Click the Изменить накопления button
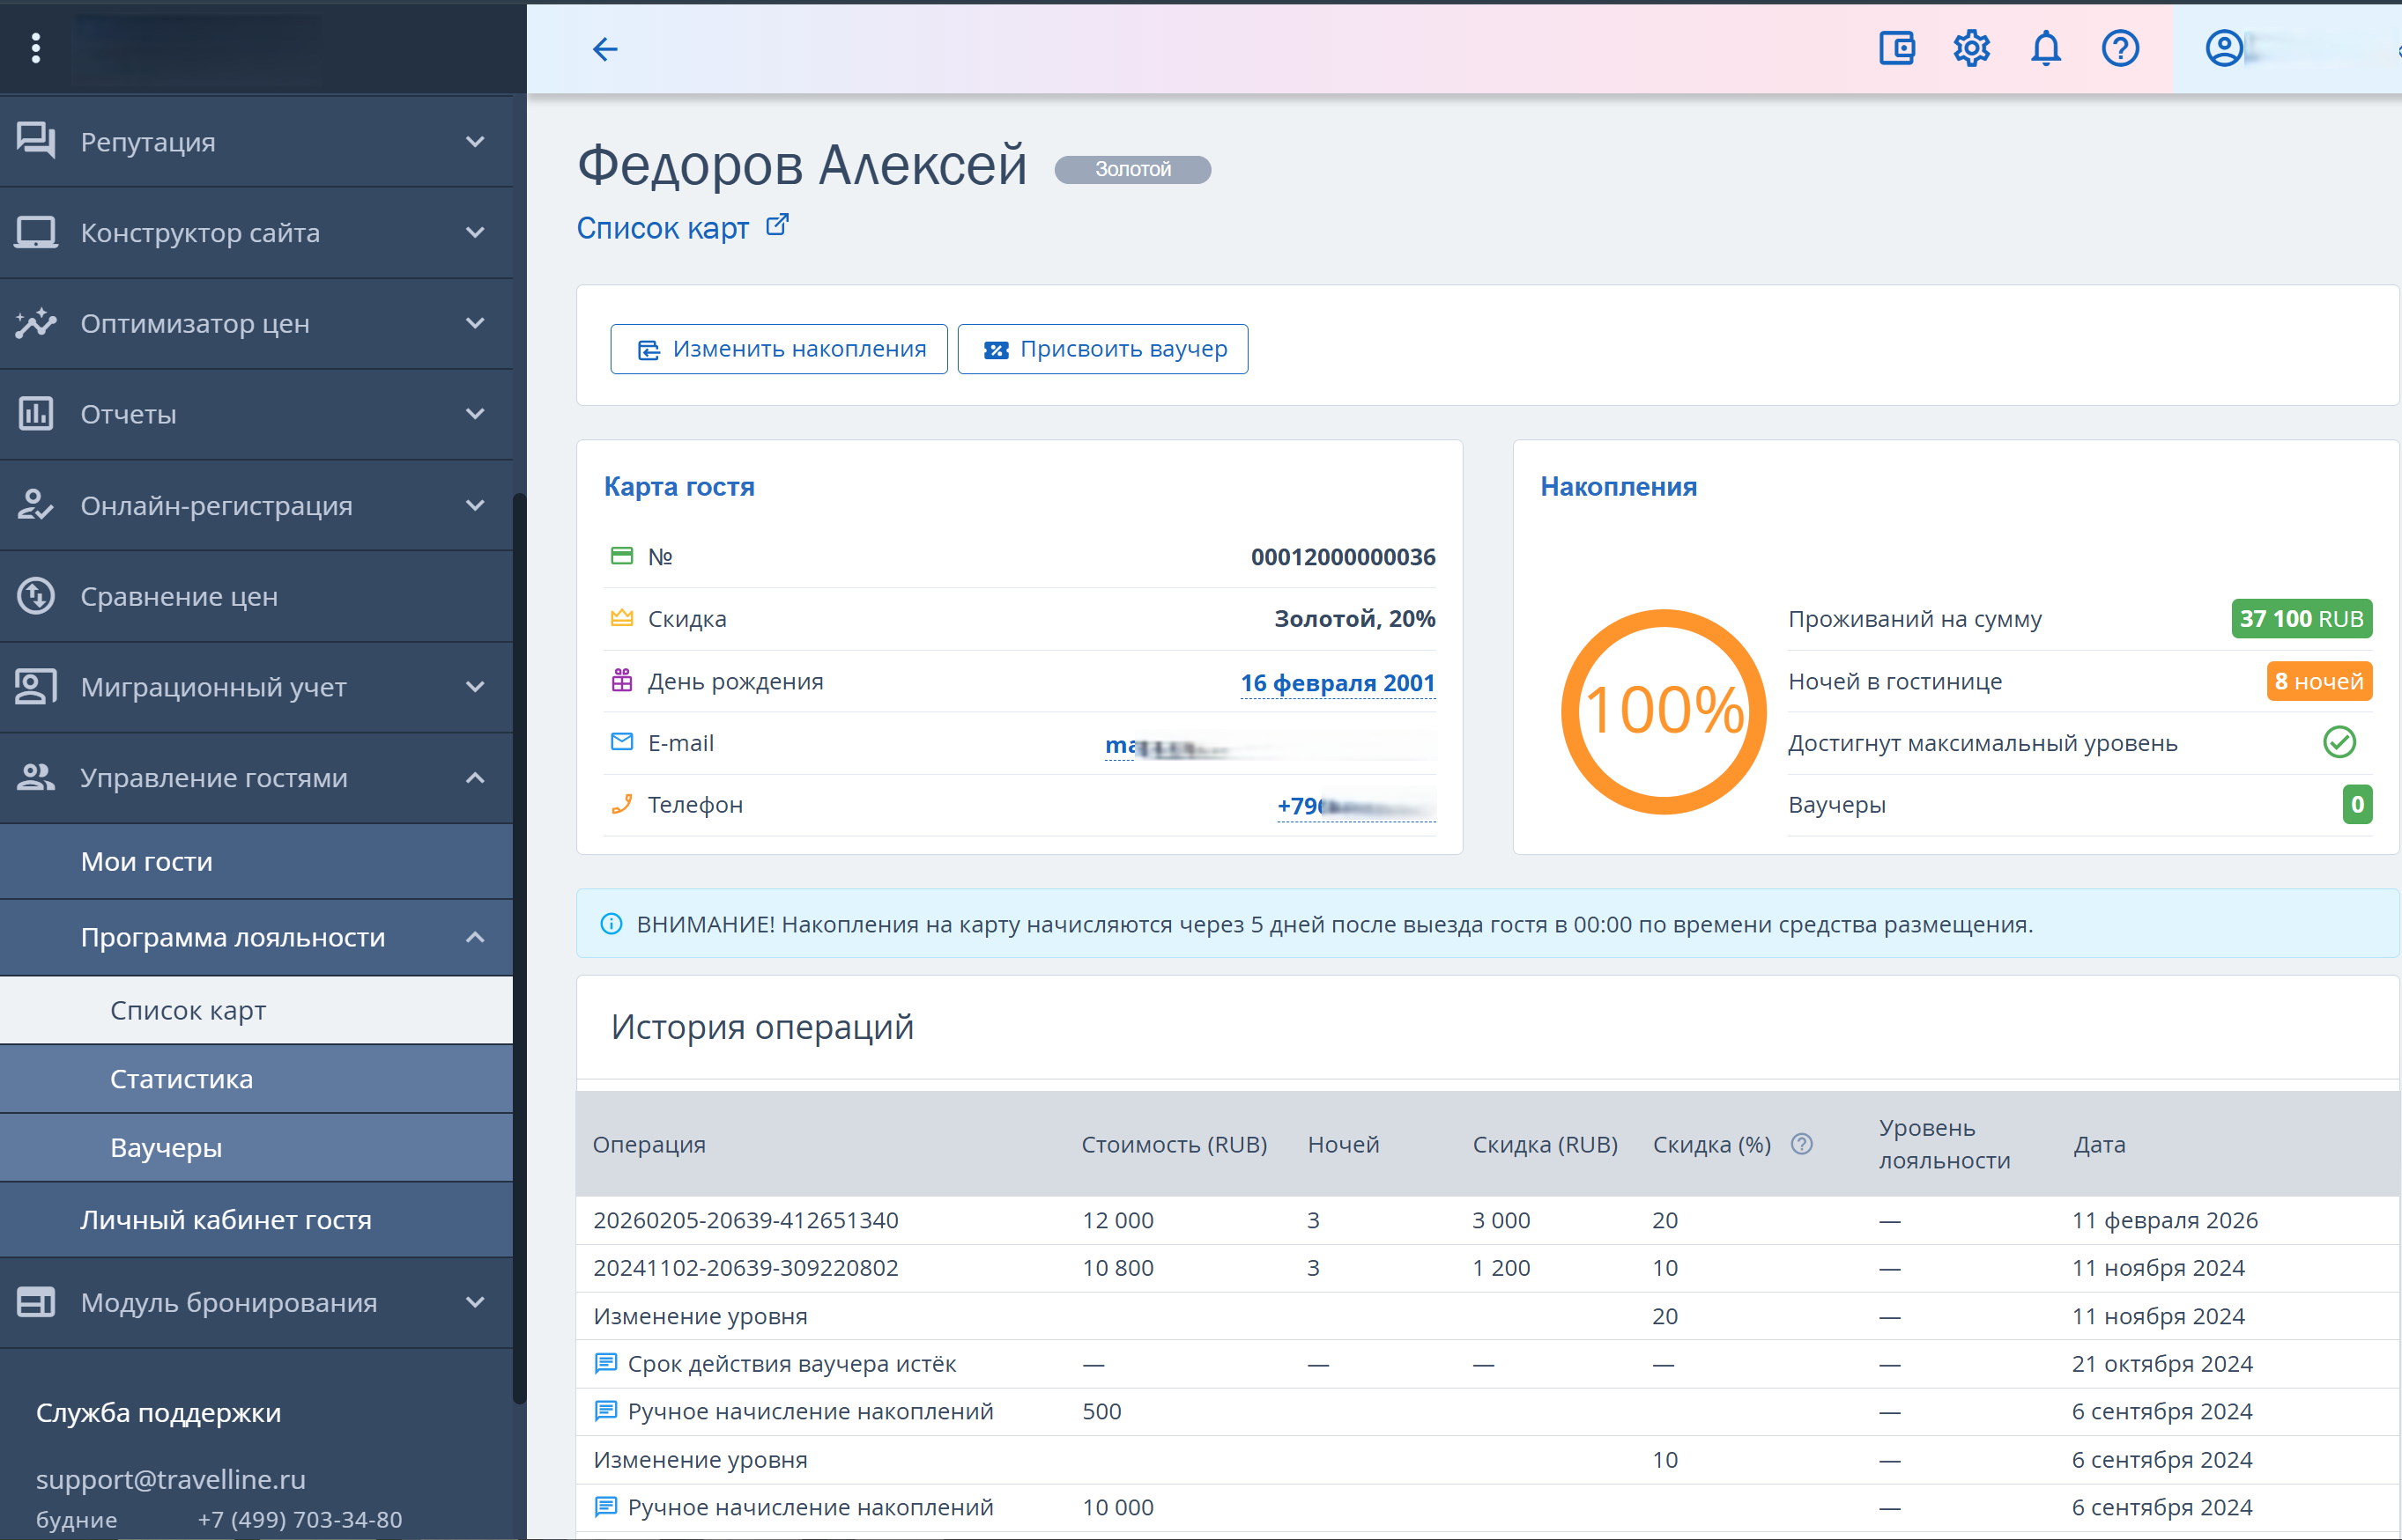This screenshot has width=2402, height=1540. tap(778, 349)
